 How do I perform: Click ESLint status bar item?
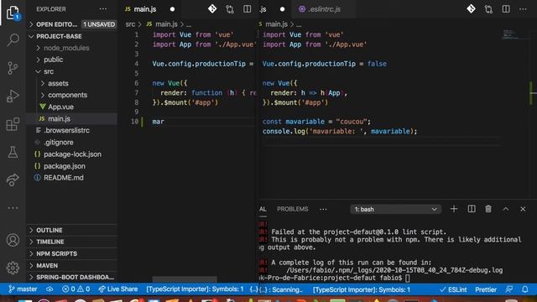453,289
